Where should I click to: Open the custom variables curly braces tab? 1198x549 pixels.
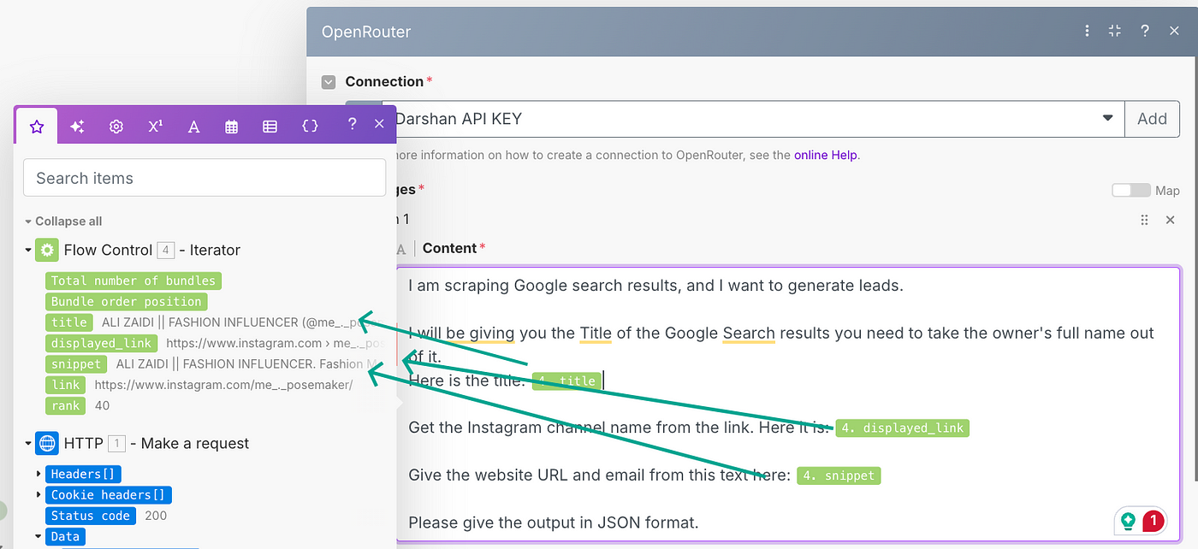point(310,126)
